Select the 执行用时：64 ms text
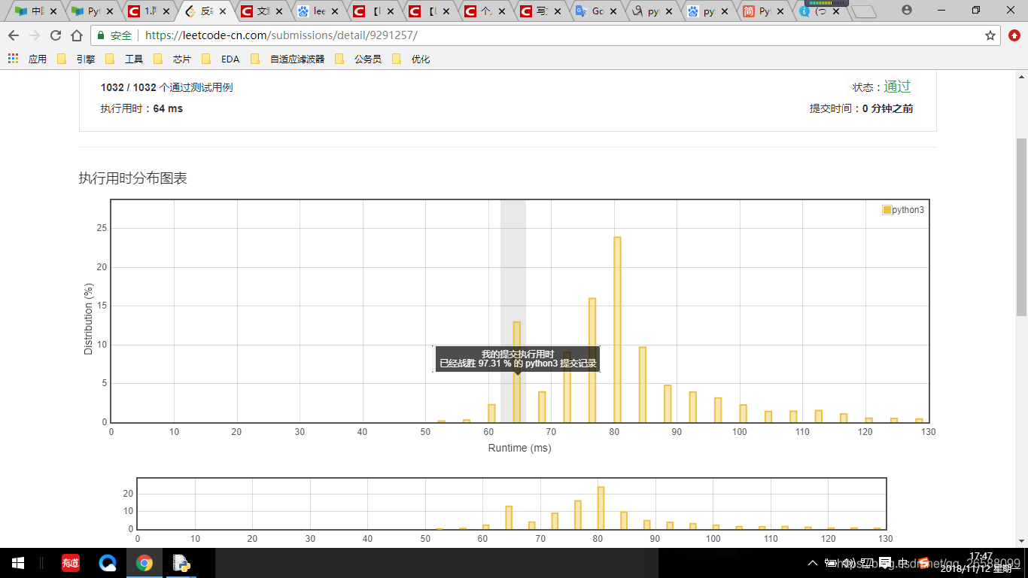 (141, 108)
